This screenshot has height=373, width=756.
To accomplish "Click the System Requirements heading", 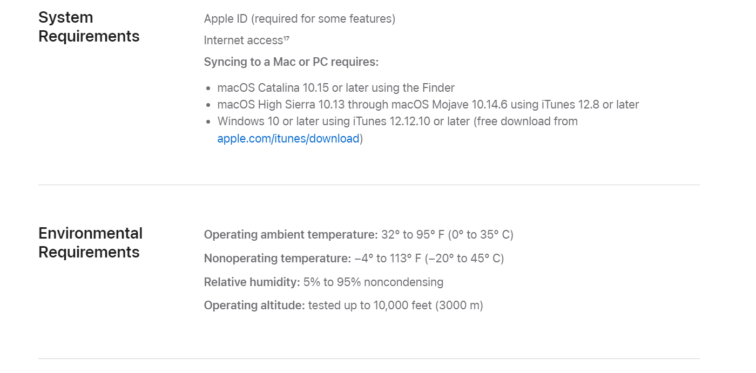I will click(89, 26).
